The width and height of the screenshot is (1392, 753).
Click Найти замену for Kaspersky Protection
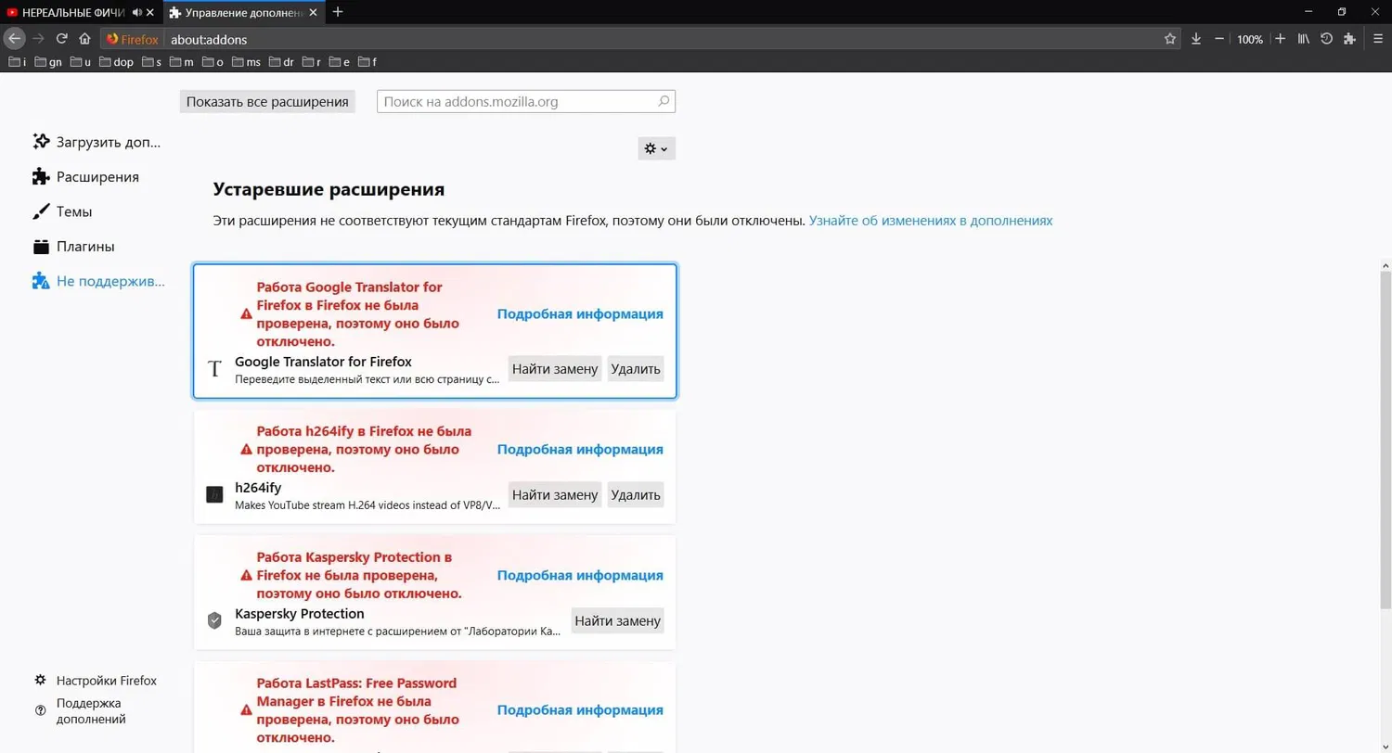617,620
